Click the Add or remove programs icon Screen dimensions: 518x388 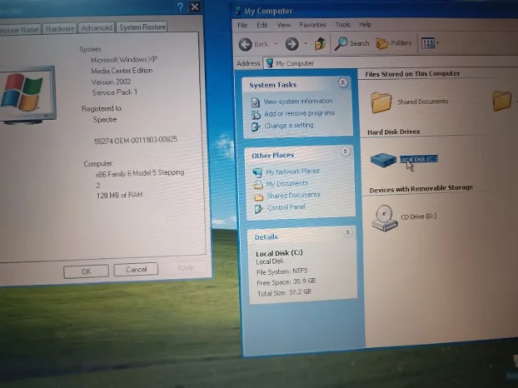pos(256,115)
